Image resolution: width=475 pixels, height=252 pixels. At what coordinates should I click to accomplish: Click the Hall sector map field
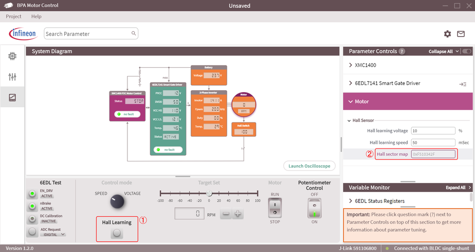click(433, 154)
